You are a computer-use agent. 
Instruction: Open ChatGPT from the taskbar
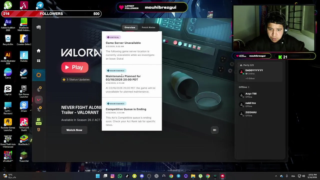point(156,176)
